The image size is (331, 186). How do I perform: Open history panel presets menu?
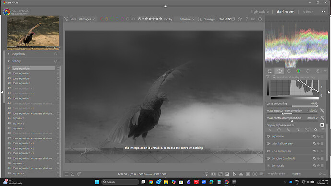tap(60, 61)
